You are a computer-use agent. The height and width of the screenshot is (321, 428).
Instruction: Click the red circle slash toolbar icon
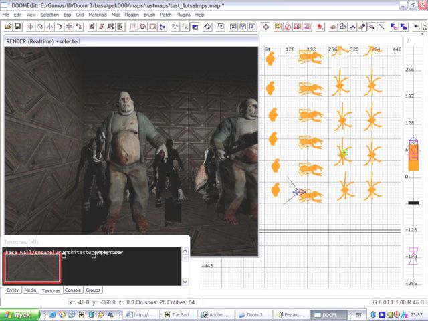(288, 27)
